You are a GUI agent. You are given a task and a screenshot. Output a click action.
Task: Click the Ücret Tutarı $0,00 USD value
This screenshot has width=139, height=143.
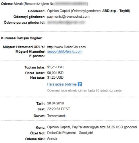(x=55, y=73)
